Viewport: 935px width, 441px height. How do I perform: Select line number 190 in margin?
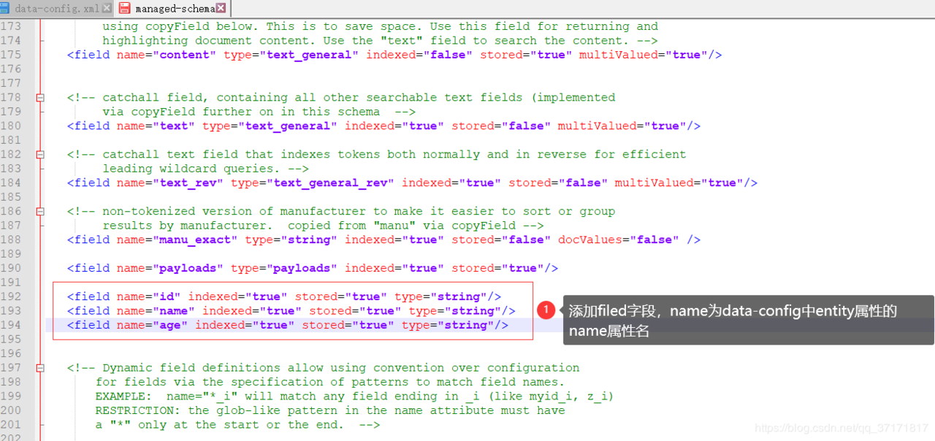(x=11, y=268)
